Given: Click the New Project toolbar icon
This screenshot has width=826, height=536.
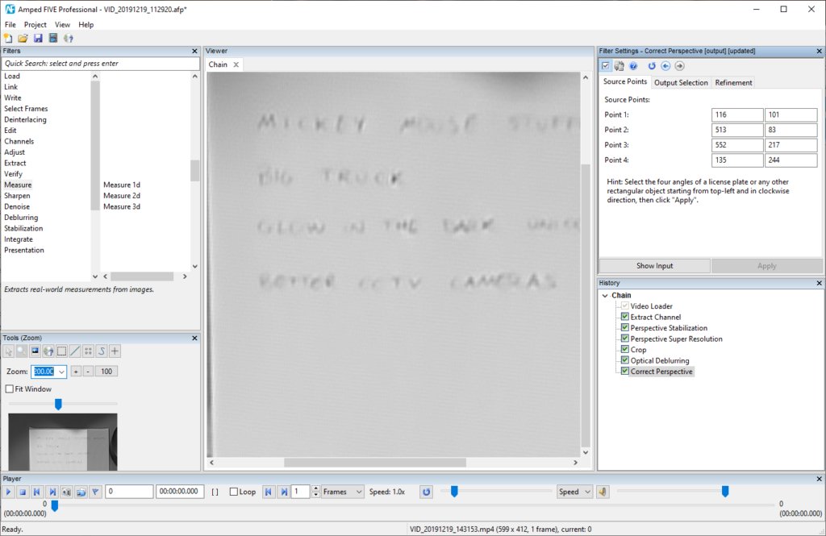Looking at the screenshot, I should [x=8, y=38].
